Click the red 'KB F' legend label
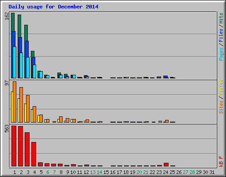Image resolution: width=226 pixels, height=177 pixels. (221, 162)
